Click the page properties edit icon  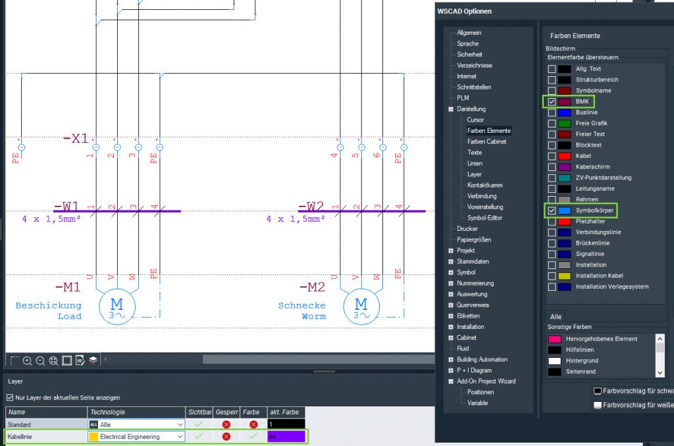click(80, 360)
